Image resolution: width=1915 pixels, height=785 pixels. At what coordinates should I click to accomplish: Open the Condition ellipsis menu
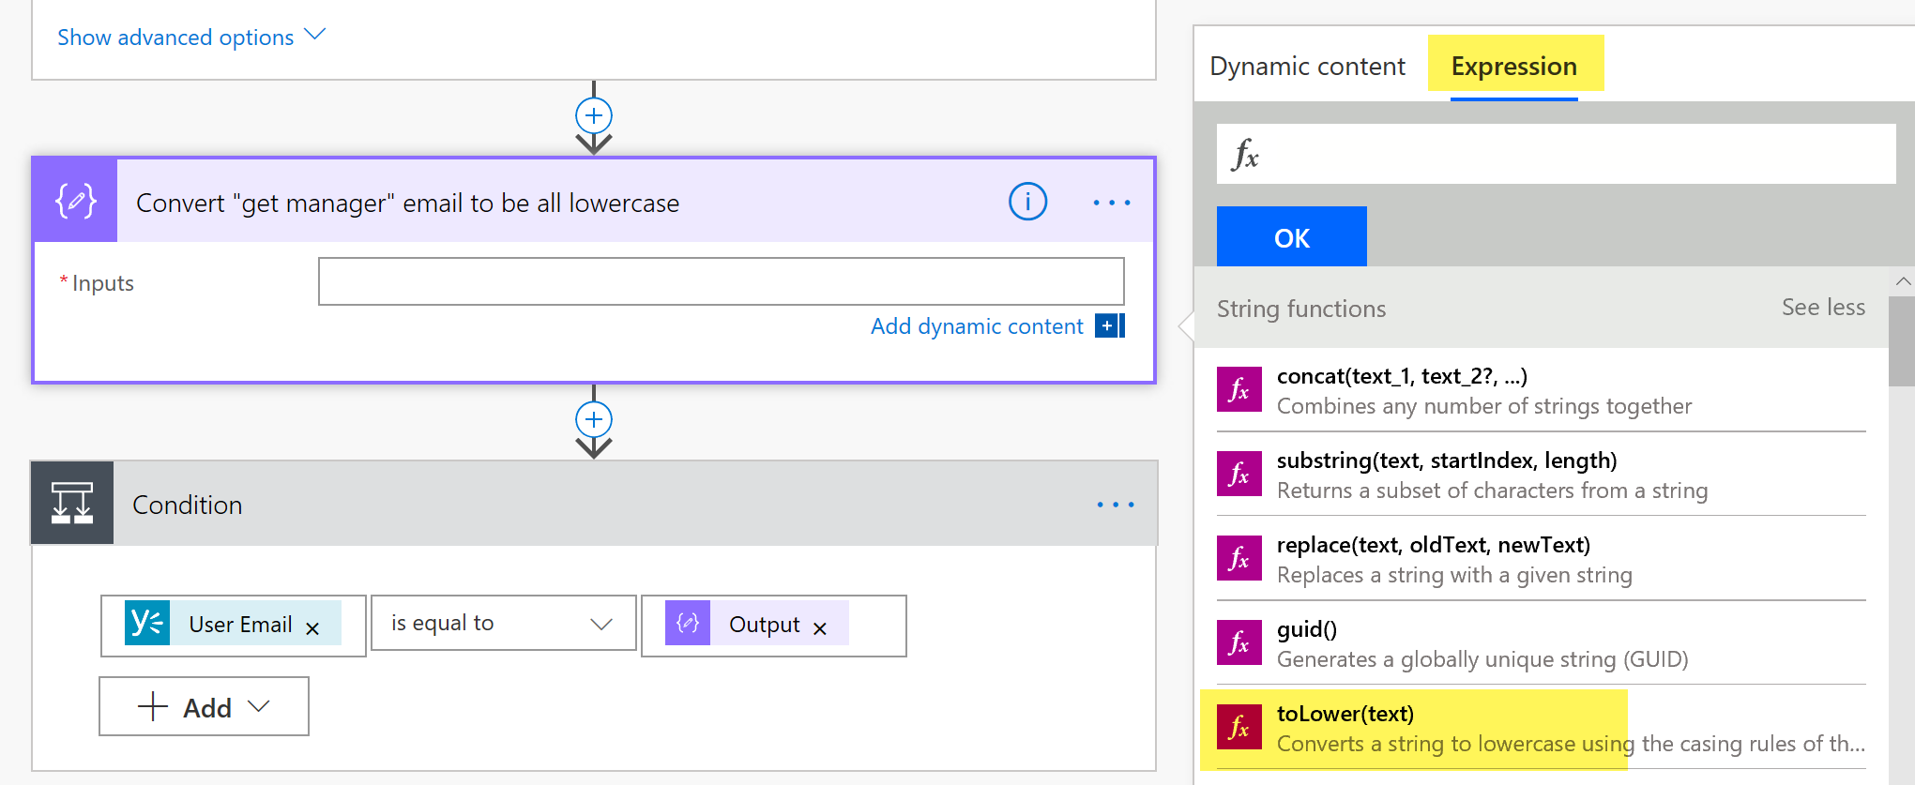point(1116,505)
